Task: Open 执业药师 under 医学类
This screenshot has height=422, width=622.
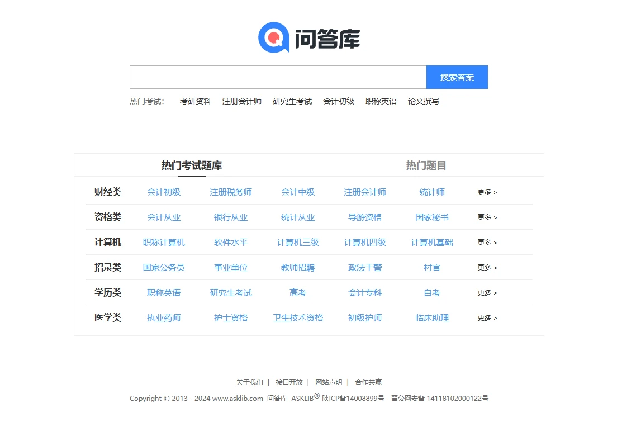Action: pos(163,317)
